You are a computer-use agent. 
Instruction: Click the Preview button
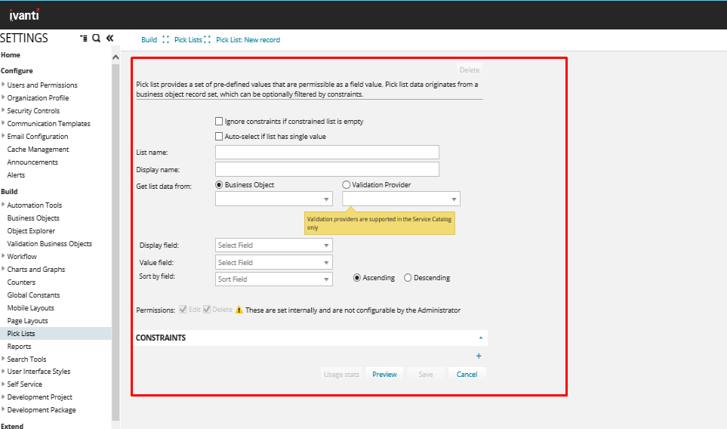click(x=384, y=375)
